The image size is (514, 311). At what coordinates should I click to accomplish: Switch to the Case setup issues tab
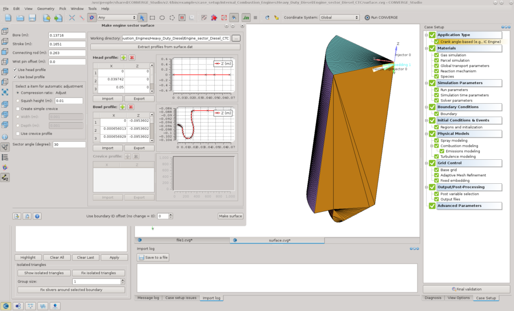181,298
